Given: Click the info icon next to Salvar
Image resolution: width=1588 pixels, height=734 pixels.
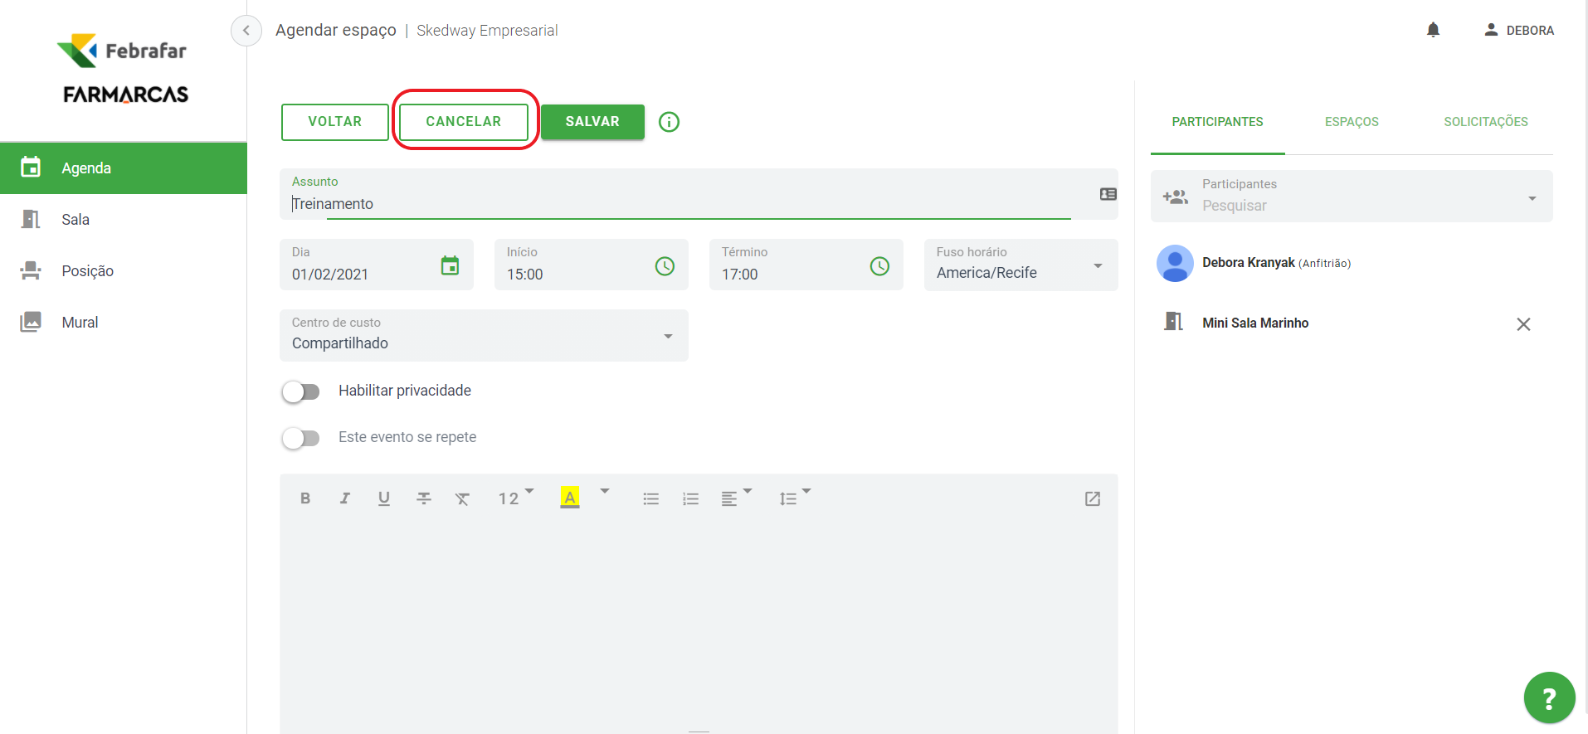Looking at the screenshot, I should [x=669, y=122].
